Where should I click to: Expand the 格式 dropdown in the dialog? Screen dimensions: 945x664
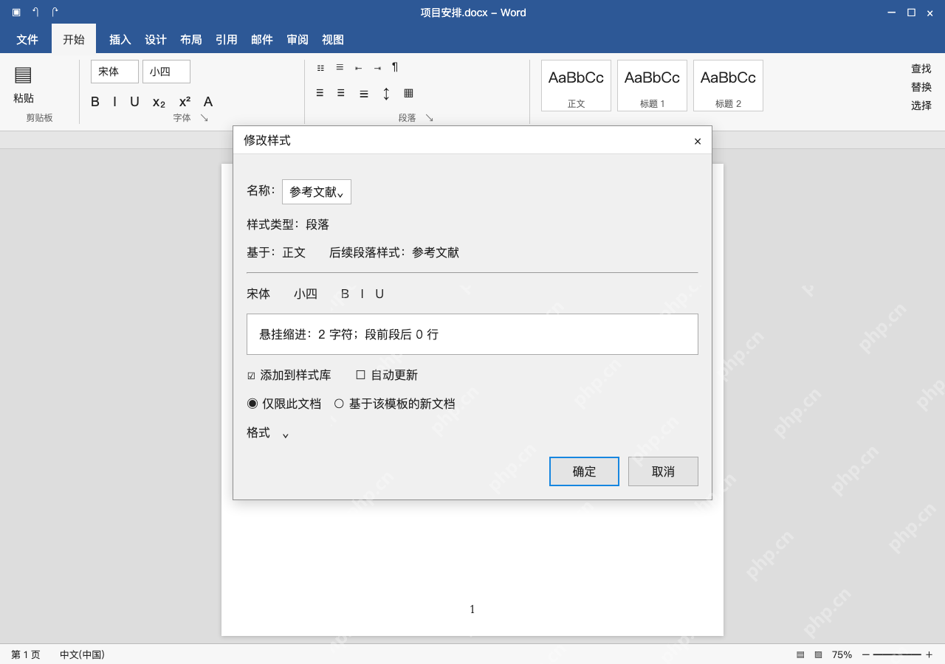pos(268,433)
